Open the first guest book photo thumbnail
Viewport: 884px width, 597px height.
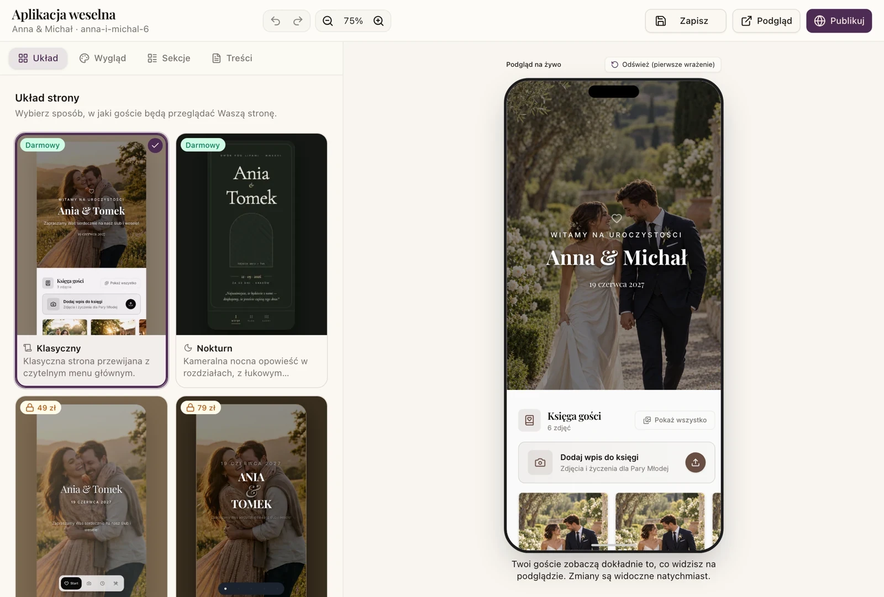pyautogui.click(x=563, y=522)
